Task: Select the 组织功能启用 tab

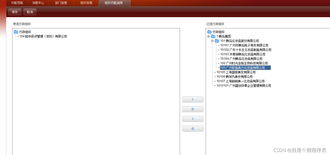Action: pos(114,3)
